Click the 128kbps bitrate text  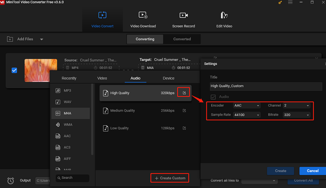(x=168, y=128)
